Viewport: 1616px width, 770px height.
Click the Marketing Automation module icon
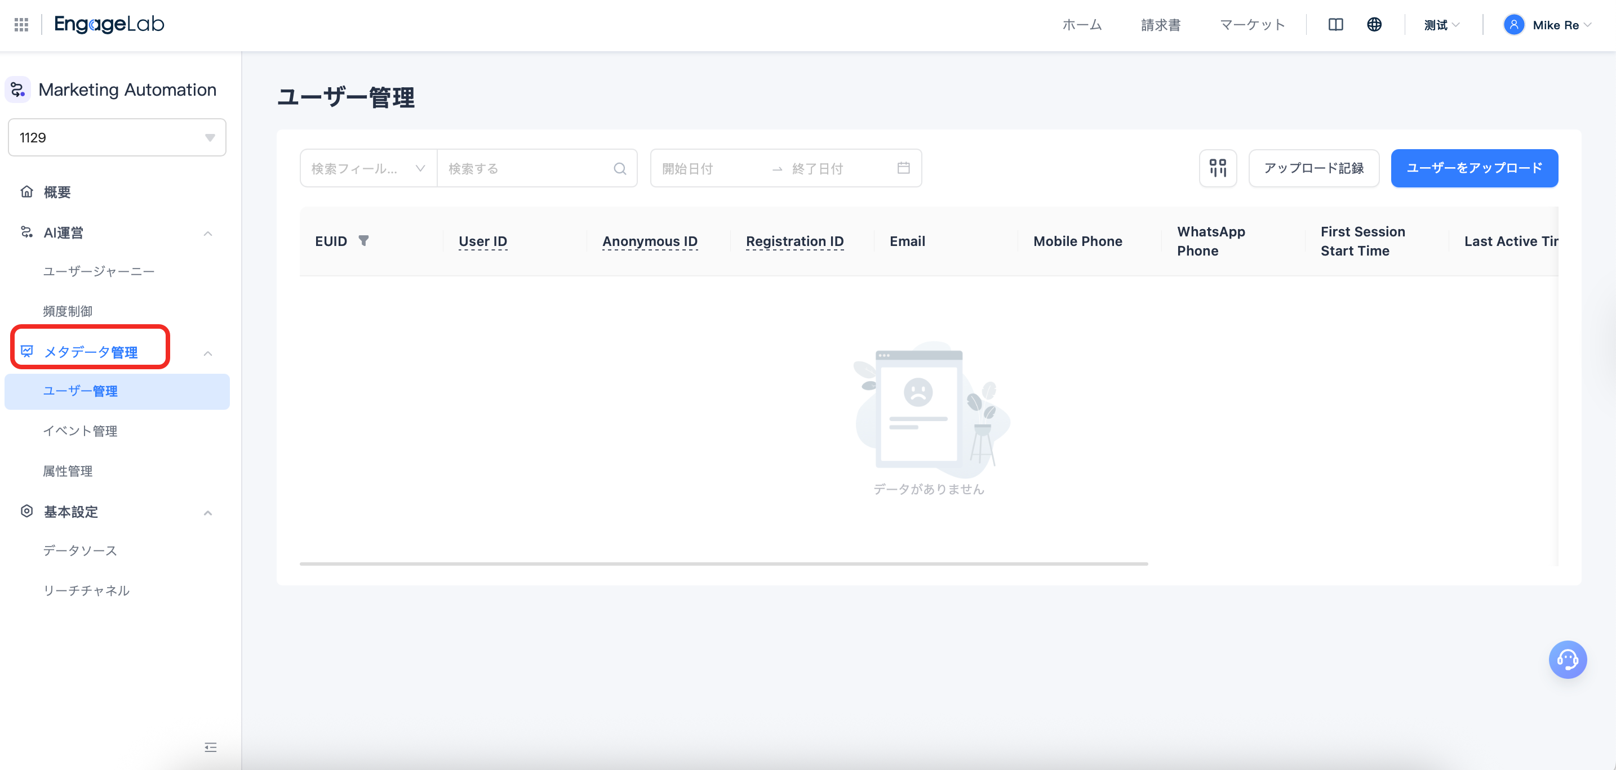17,89
